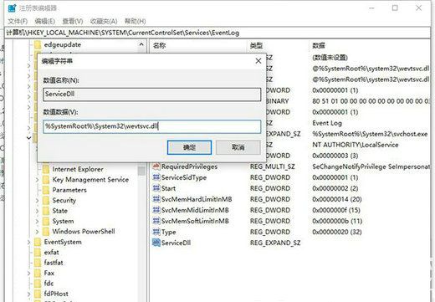This screenshot has height=302, width=435.
Task: Click the 确定 button in the dialog
Action: [189, 147]
